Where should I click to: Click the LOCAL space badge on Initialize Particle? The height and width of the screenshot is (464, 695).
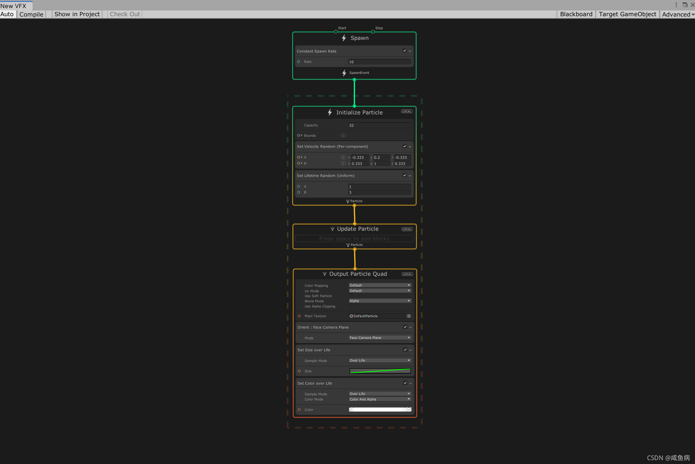pos(406,111)
